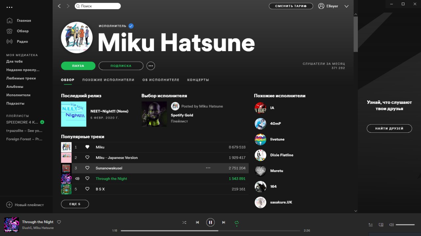
Task: Like the now-playing track in the bottom bar
Action: tap(59, 222)
